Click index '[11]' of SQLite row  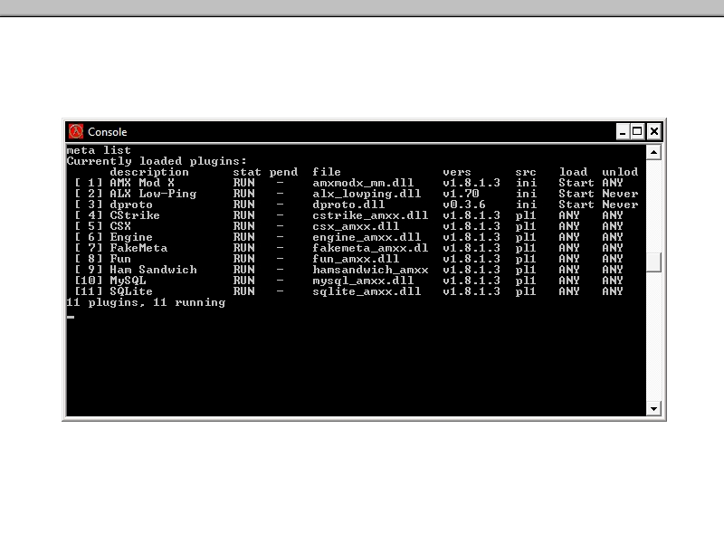pos(88,291)
